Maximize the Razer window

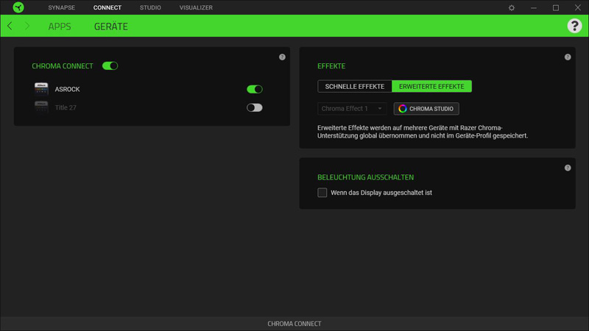[x=556, y=7]
